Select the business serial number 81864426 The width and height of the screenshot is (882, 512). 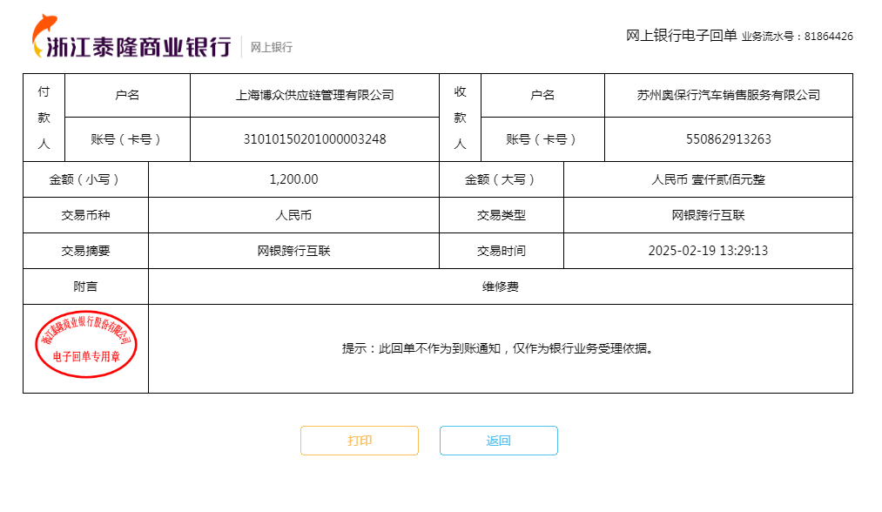(828, 37)
